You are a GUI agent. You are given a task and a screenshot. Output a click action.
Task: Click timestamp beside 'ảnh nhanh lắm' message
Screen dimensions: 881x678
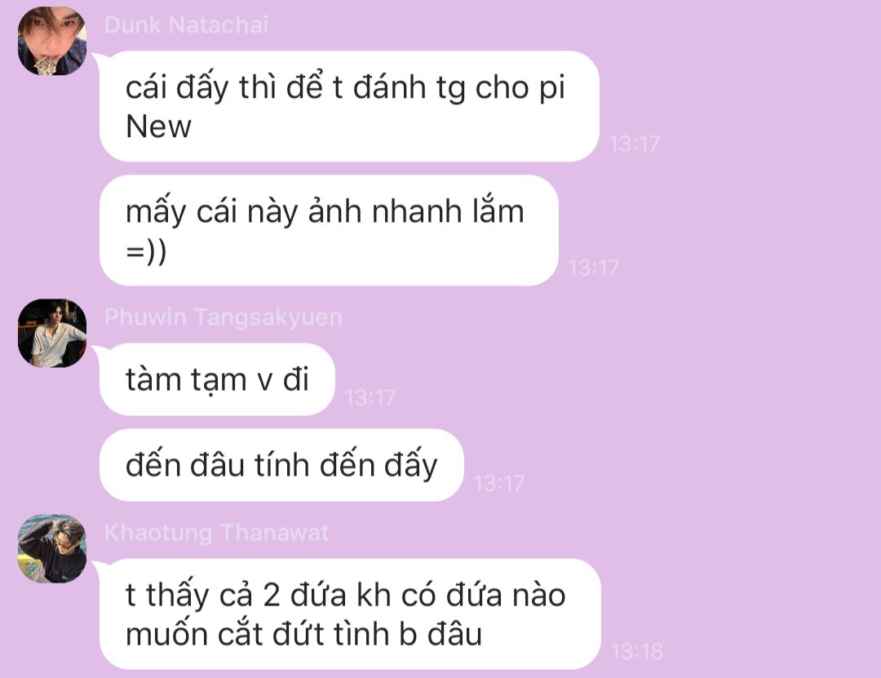(593, 268)
